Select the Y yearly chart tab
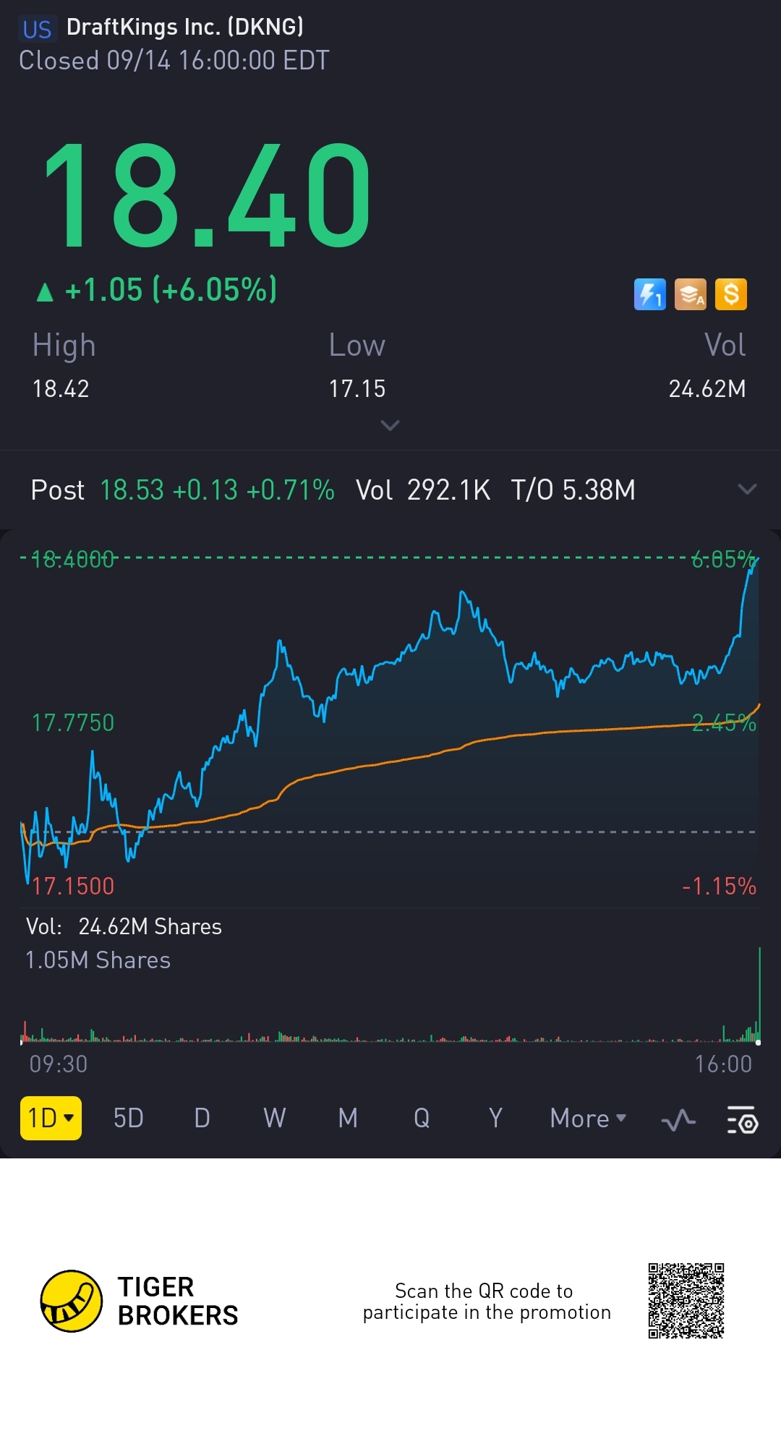Image resolution: width=781 pixels, height=1444 pixels. coord(495,1119)
